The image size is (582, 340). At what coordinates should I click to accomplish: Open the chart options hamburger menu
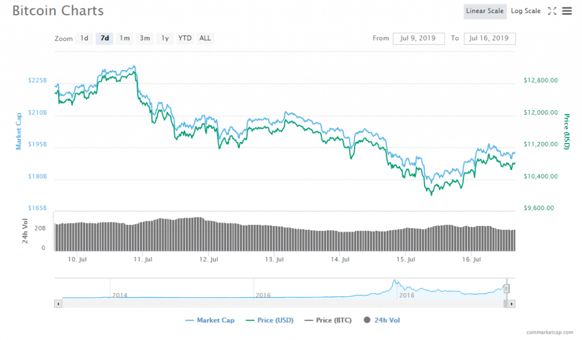(567, 10)
